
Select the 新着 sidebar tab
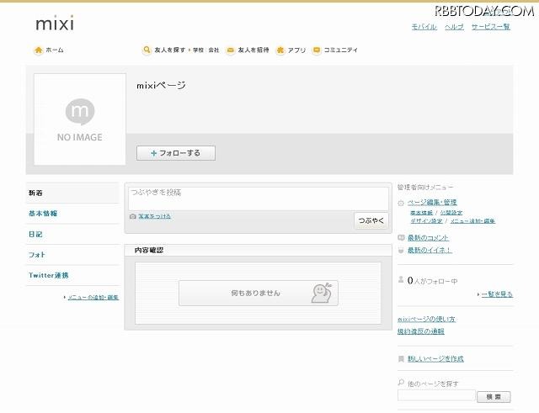(x=72, y=193)
